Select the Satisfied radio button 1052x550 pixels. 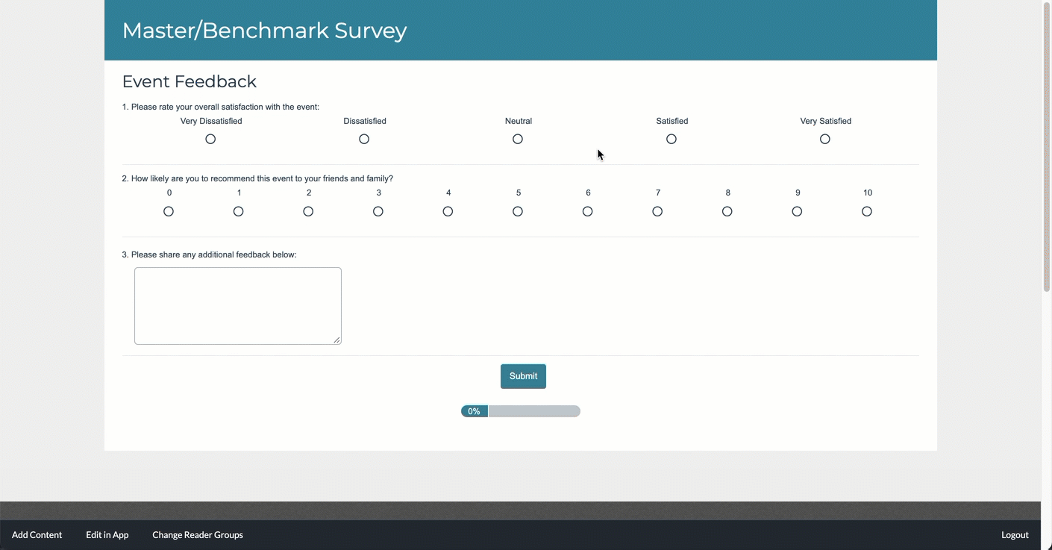(671, 140)
